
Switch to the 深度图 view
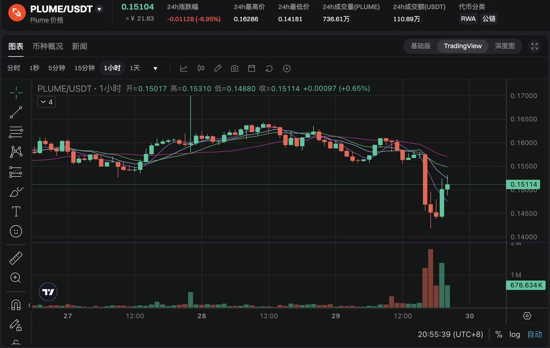(x=505, y=46)
